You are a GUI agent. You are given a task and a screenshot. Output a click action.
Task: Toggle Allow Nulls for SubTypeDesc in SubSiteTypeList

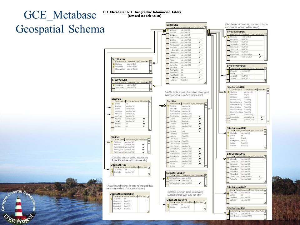pyautogui.click(x=200, y=183)
